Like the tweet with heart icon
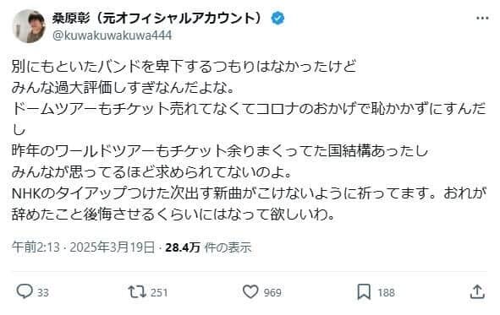Screen dimensions: 500x315 pyautogui.click(x=250, y=291)
